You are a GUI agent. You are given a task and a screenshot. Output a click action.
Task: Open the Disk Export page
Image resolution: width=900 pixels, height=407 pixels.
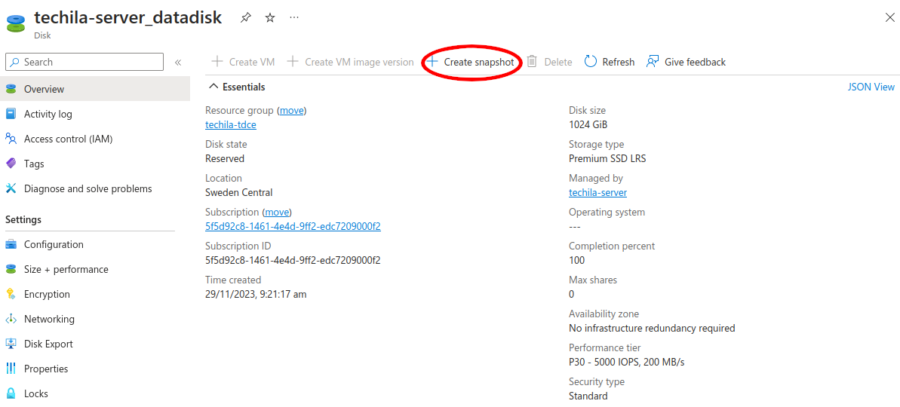point(48,344)
